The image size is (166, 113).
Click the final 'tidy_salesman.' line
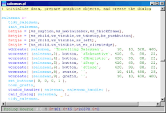24,99
